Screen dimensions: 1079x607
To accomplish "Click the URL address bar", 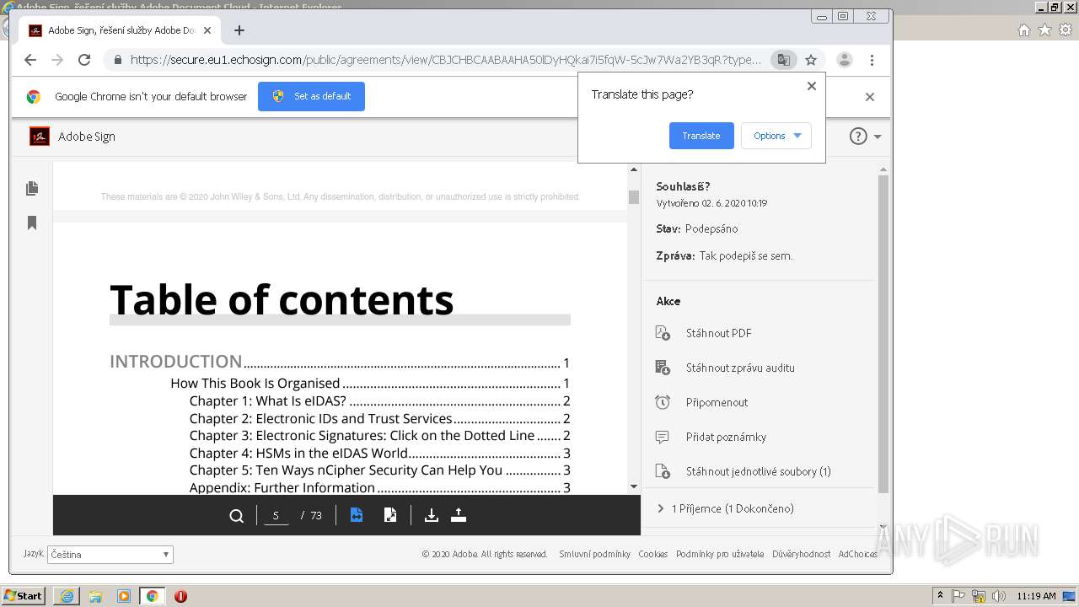I will coord(445,60).
